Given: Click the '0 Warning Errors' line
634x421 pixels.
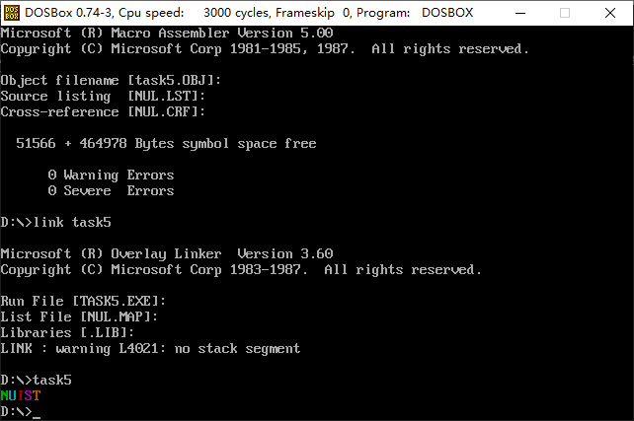Looking at the screenshot, I should click(111, 175).
